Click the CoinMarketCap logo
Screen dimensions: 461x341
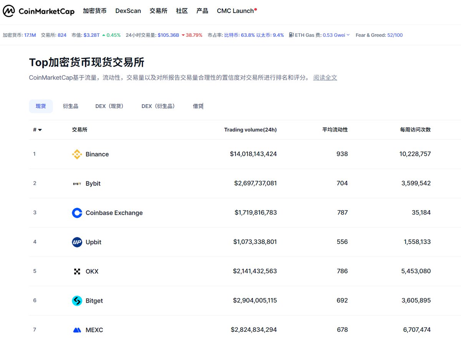click(38, 11)
